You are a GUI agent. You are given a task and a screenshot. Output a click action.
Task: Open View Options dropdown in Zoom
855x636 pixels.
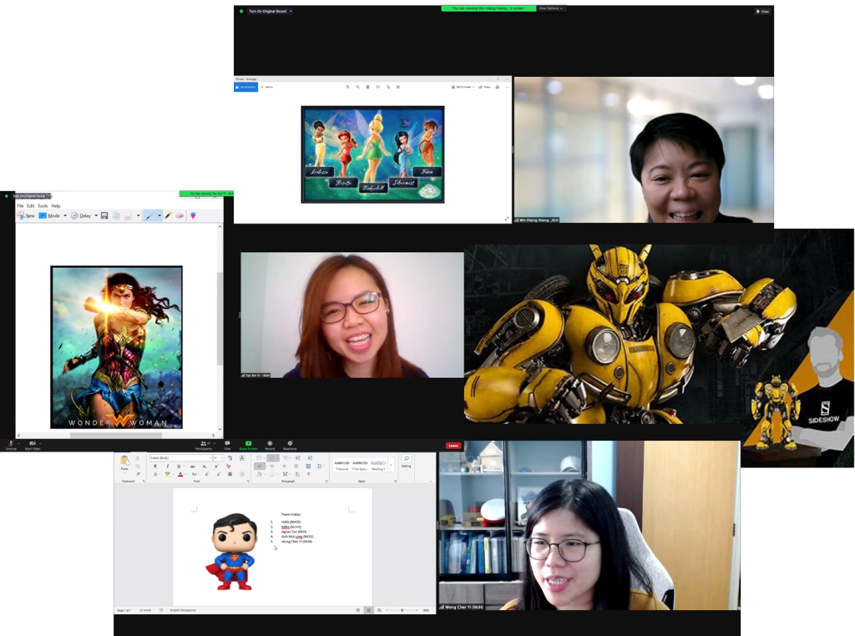coord(550,8)
